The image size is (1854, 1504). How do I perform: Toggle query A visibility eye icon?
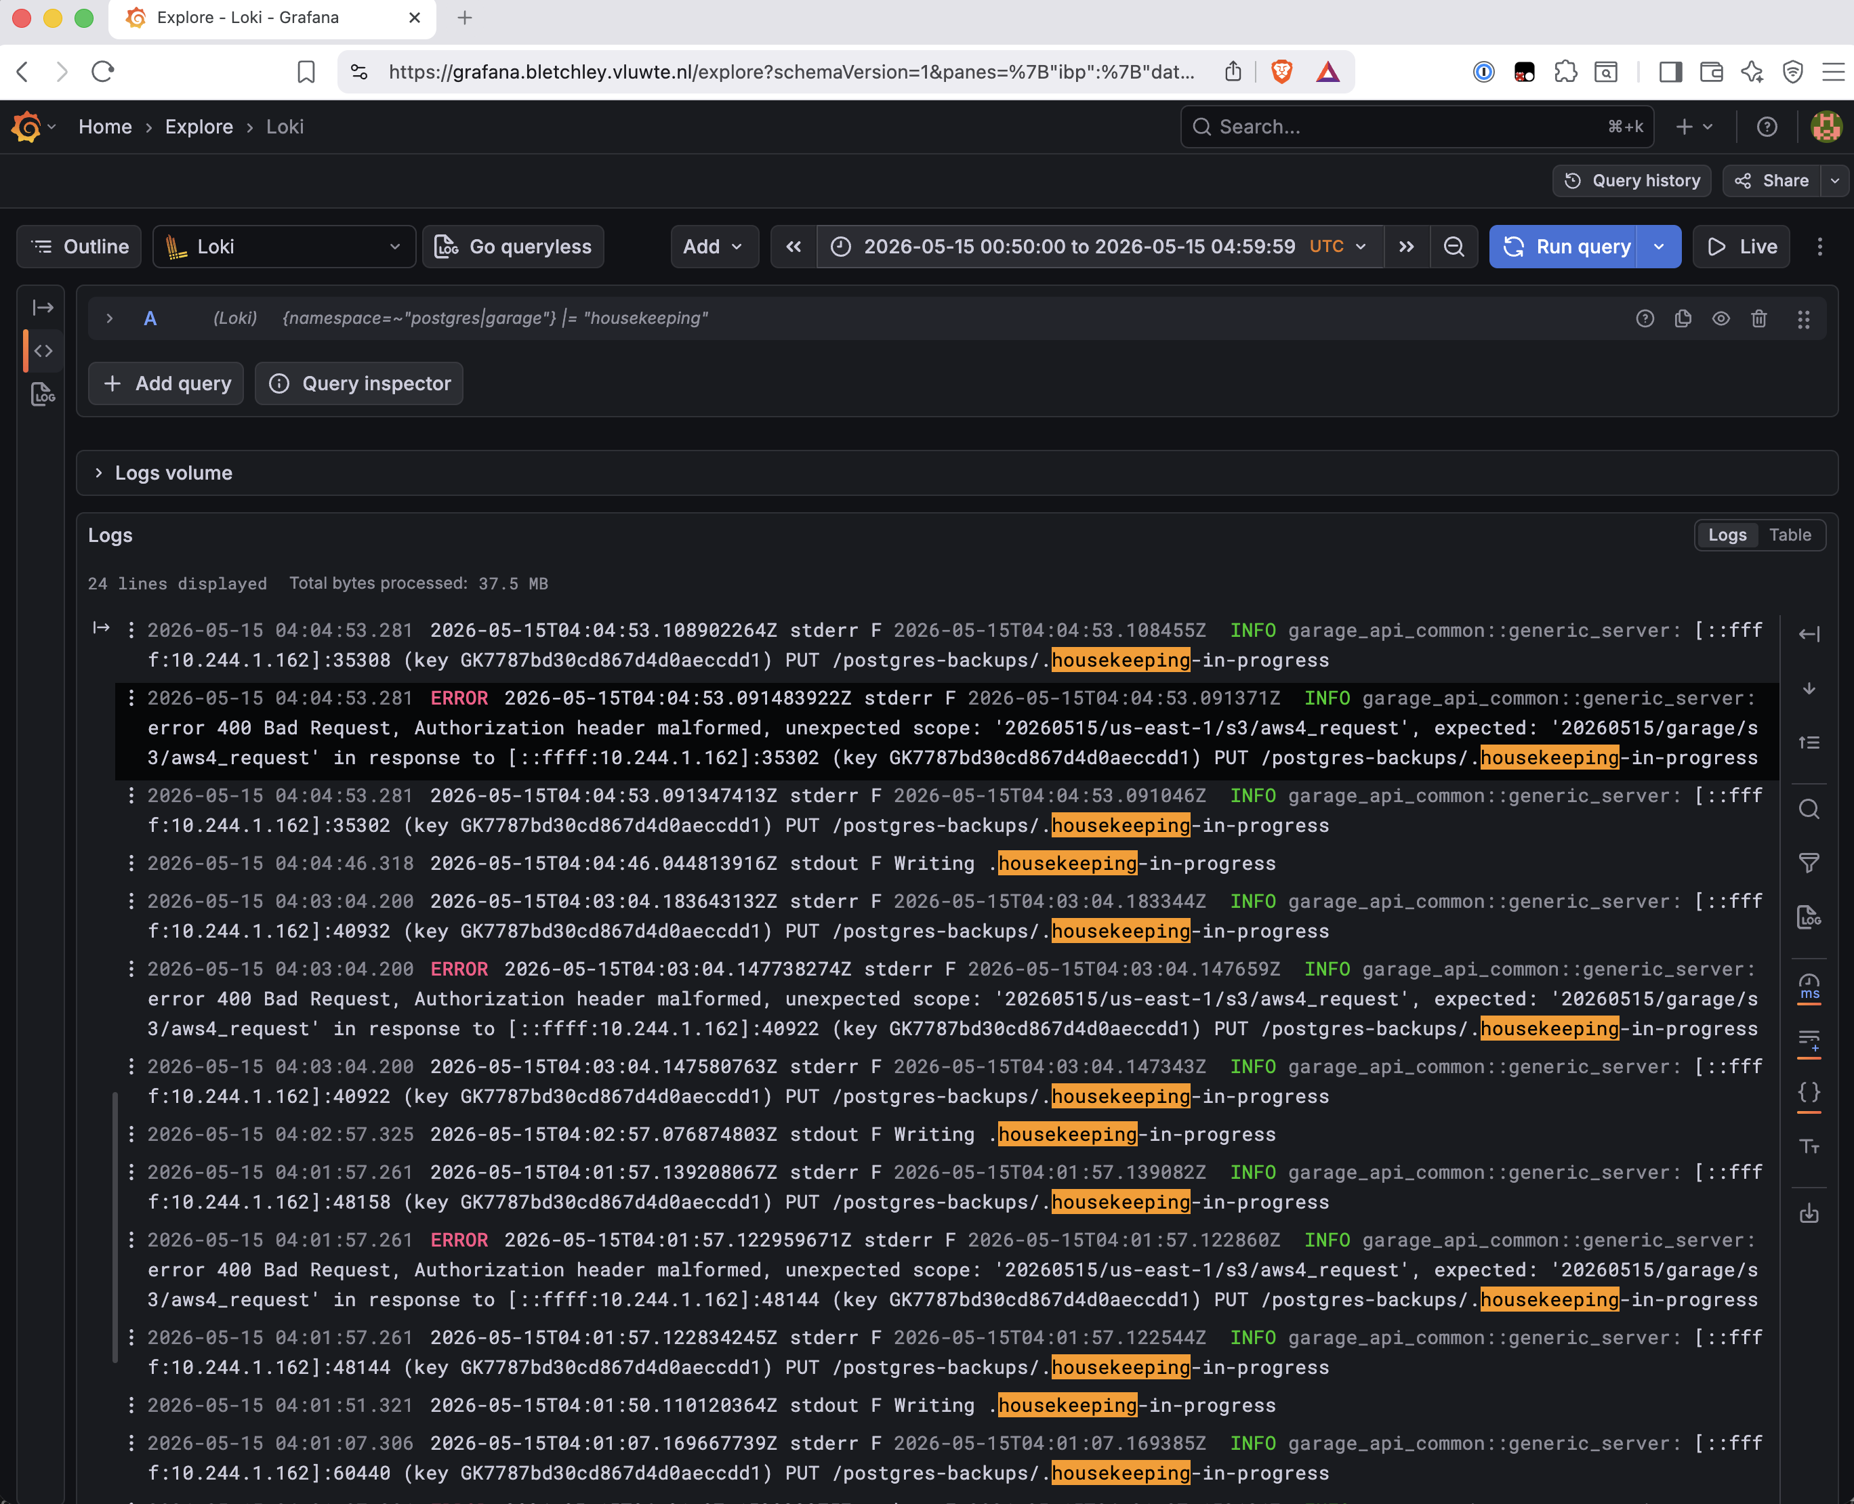pos(1721,319)
